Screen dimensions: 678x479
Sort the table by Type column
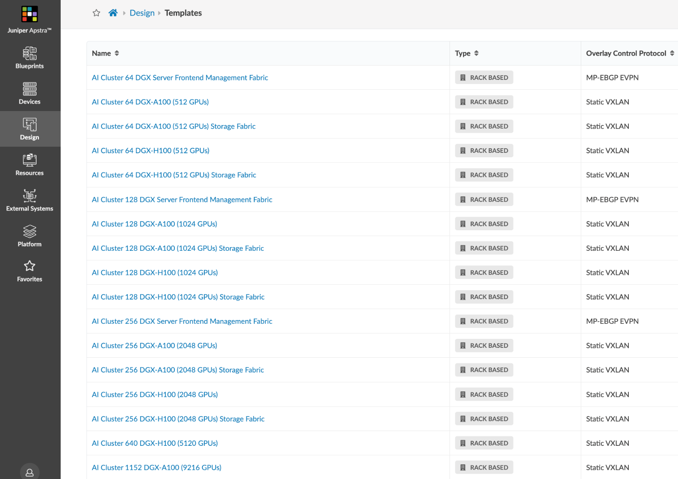pos(476,53)
